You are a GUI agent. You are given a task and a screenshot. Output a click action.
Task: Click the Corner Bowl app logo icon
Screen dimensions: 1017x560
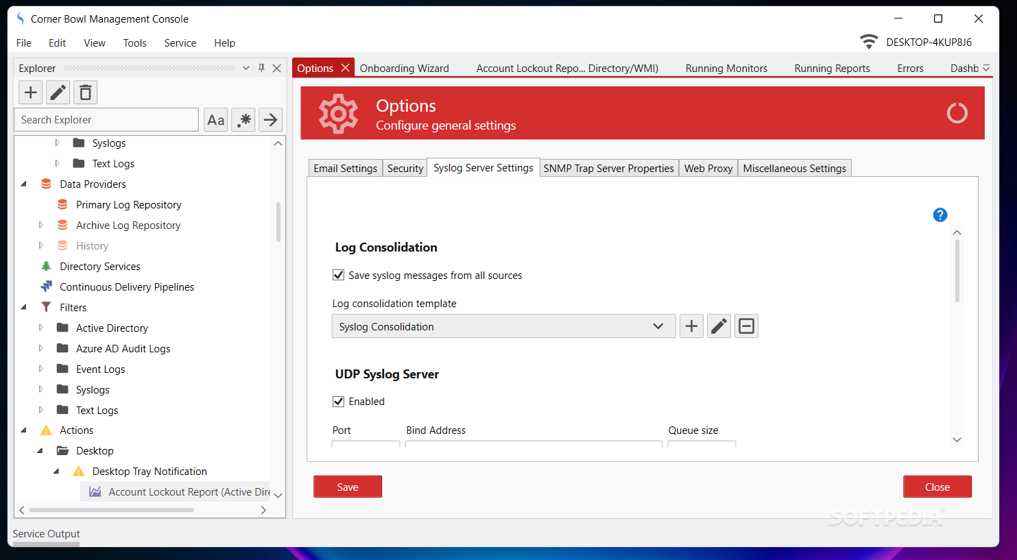point(21,19)
